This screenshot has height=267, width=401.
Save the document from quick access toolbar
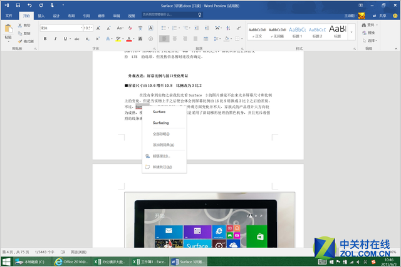(x=18, y=5)
